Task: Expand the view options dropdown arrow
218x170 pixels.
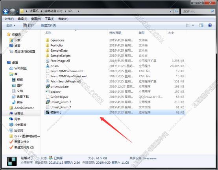Action: tap(193, 25)
